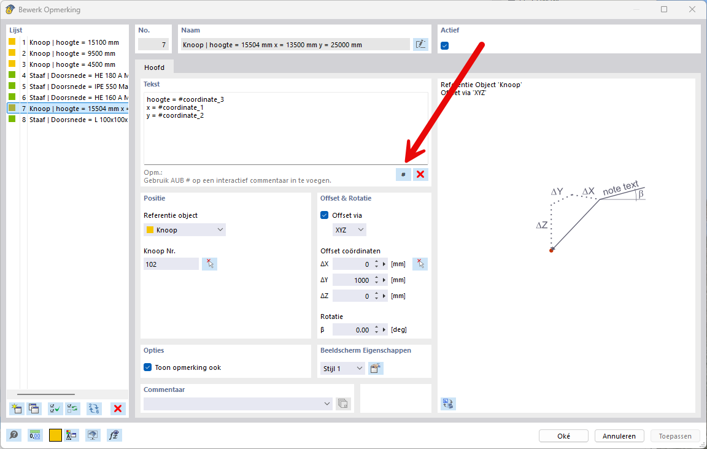The image size is (707, 449).
Task: Uncheck the Actief checkbox
Action: [445, 45]
